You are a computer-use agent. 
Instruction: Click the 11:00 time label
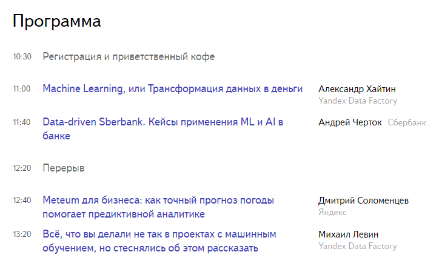pos(22,89)
